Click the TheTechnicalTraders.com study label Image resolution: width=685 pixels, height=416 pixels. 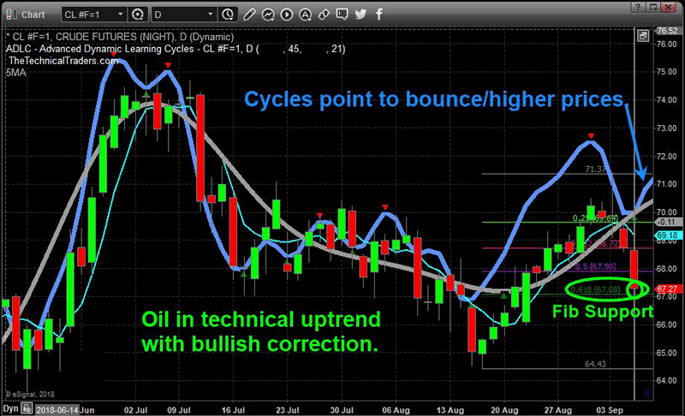(63, 60)
